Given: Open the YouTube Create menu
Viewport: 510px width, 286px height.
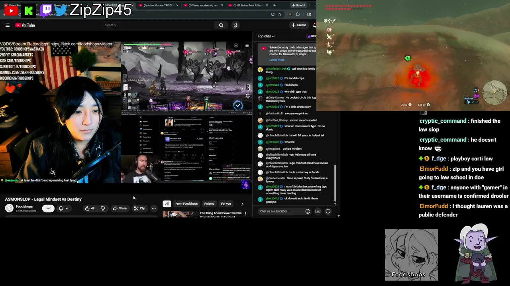Looking at the screenshot, I should coord(298,25).
